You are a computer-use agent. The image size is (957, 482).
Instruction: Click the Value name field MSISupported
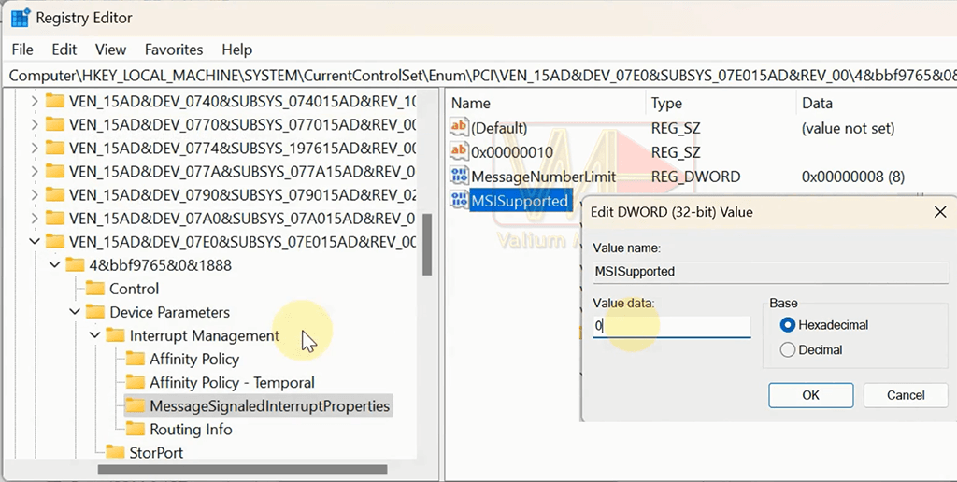(770, 272)
